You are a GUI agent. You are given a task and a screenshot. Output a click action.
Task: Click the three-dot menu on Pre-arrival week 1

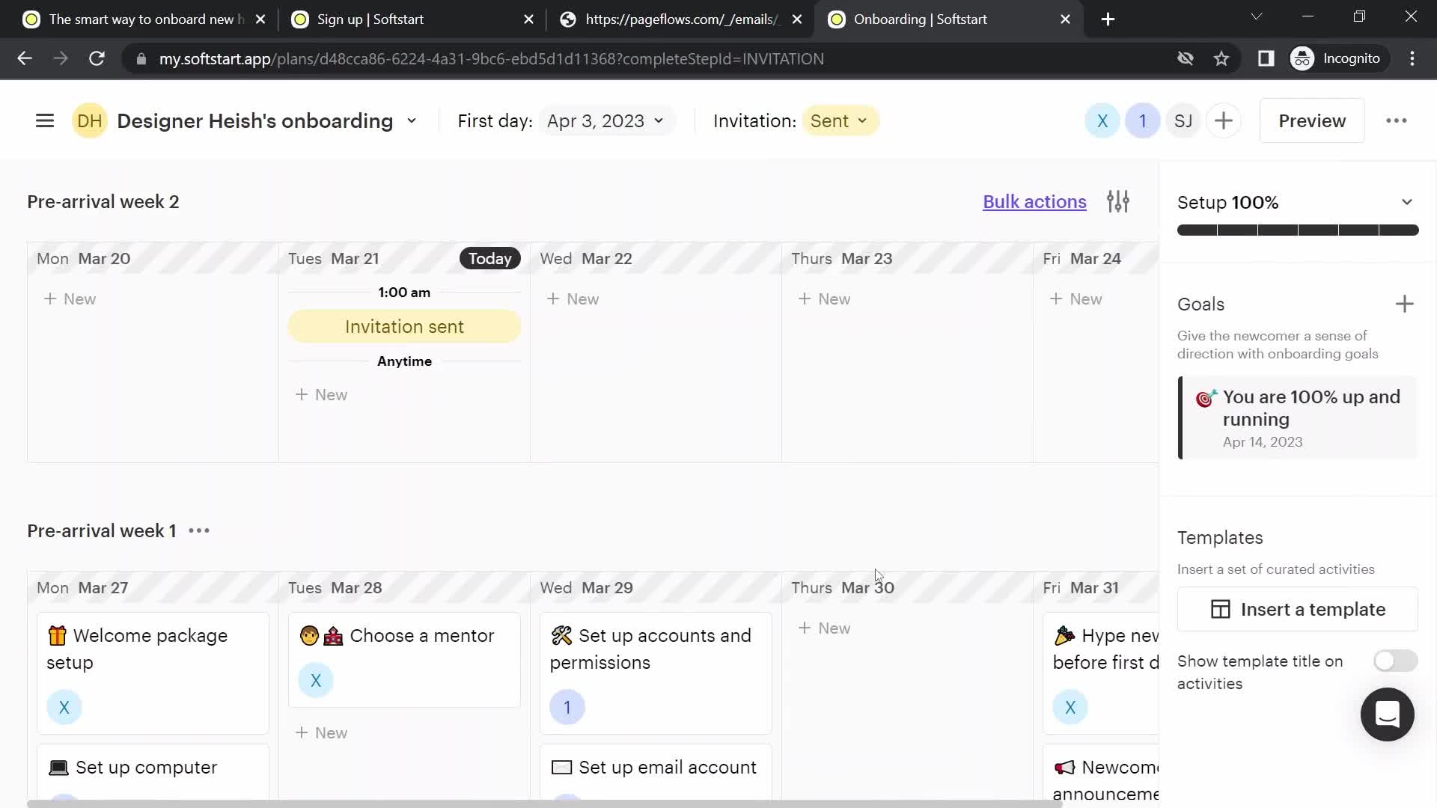click(198, 530)
